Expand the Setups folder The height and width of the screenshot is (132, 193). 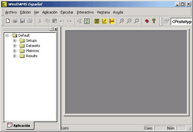(14, 40)
